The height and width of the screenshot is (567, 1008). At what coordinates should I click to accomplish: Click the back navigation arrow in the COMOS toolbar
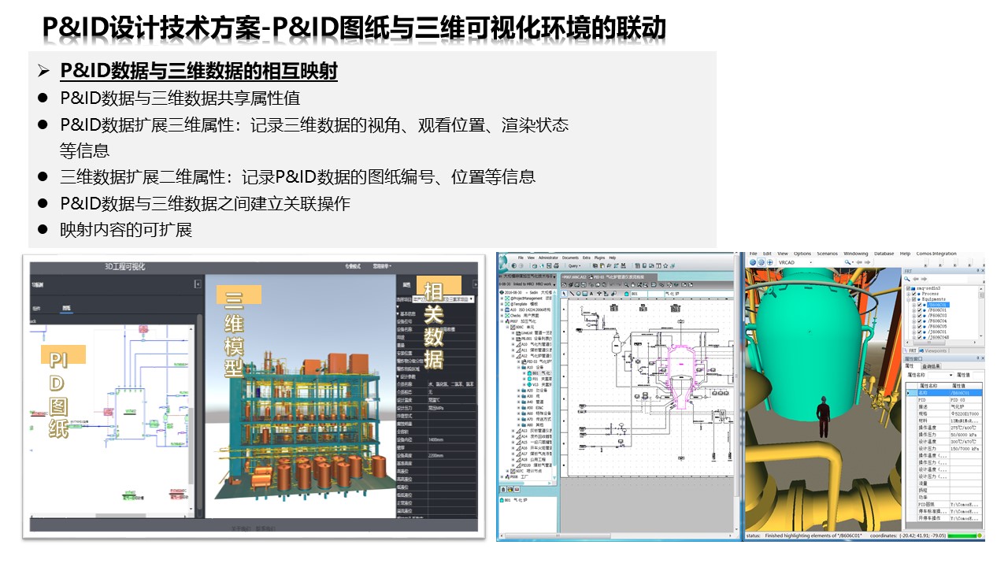pyautogui.click(x=513, y=265)
